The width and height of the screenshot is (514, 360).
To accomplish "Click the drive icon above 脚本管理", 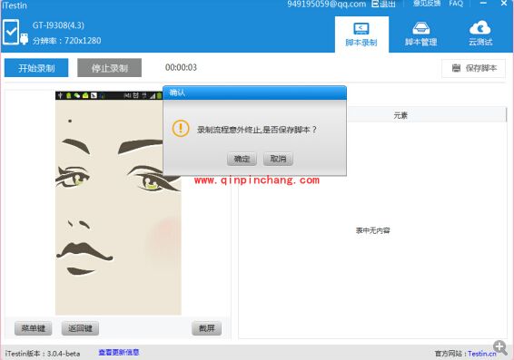I will 420,28.
